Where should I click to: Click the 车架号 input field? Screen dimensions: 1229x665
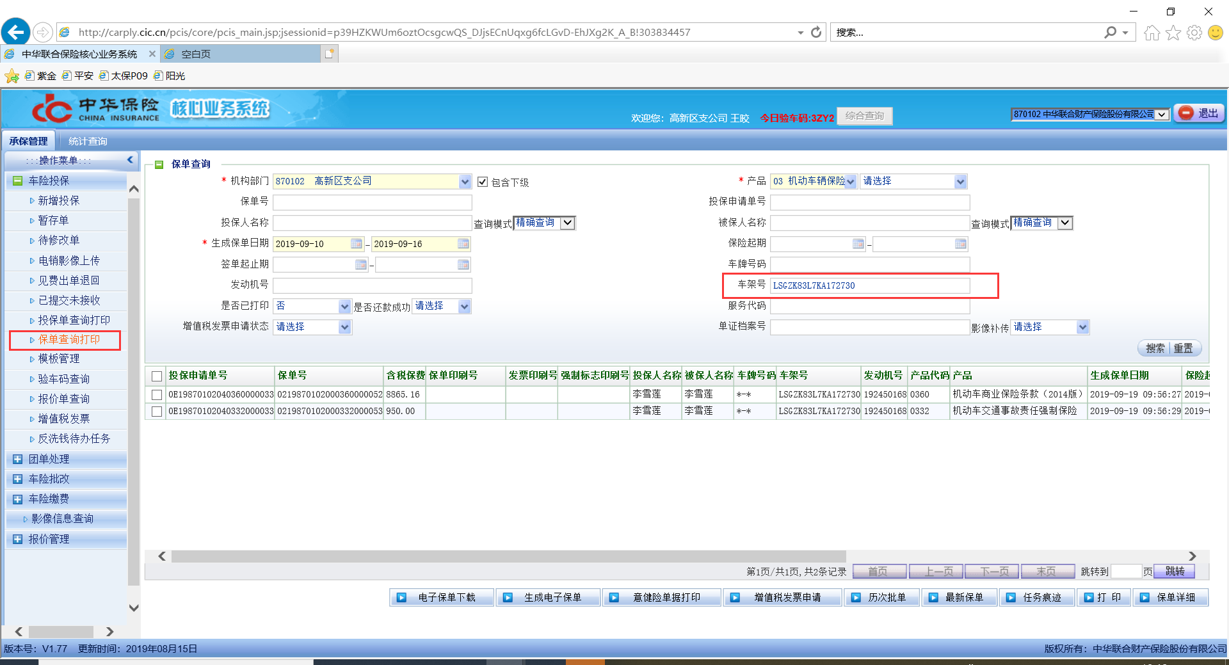click(x=869, y=285)
